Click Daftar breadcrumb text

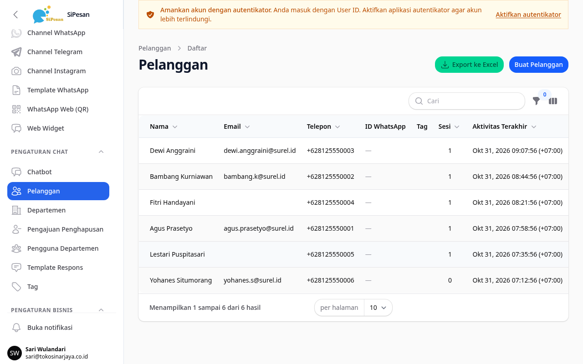[197, 48]
